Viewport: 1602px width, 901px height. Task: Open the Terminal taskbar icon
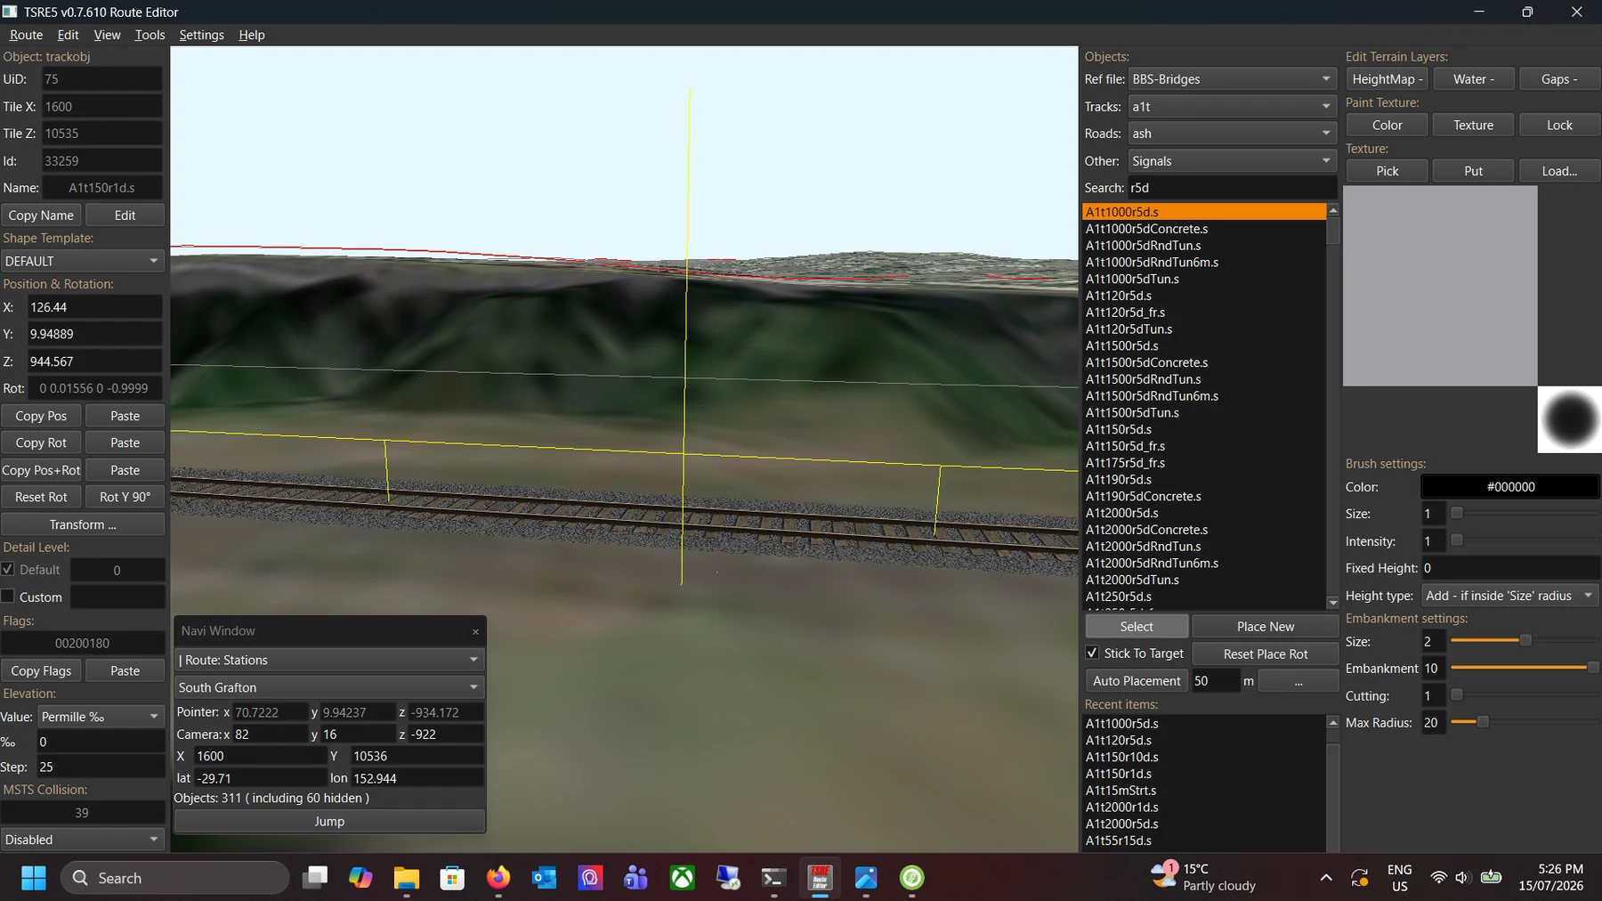click(x=773, y=878)
